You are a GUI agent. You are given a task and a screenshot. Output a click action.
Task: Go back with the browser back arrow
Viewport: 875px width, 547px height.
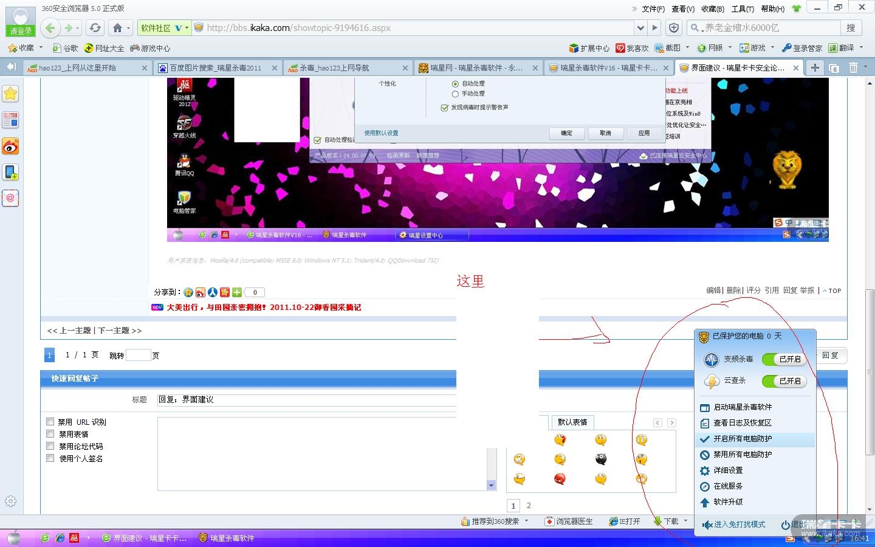tap(50, 27)
